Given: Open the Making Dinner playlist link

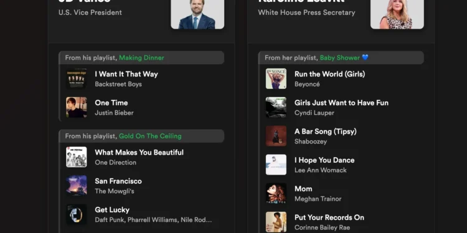Looking at the screenshot, I should pyautogui.click(x=141, y=58).
